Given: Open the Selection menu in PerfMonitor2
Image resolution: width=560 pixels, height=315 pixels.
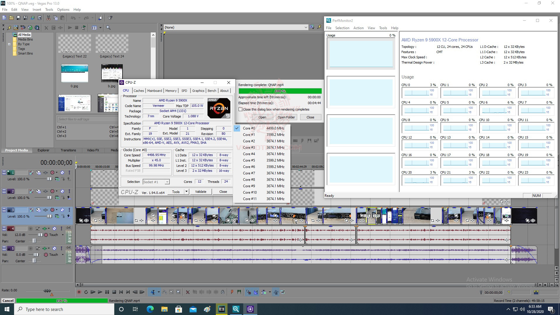Looking at the screenshot, I should [x=342, y=28].
